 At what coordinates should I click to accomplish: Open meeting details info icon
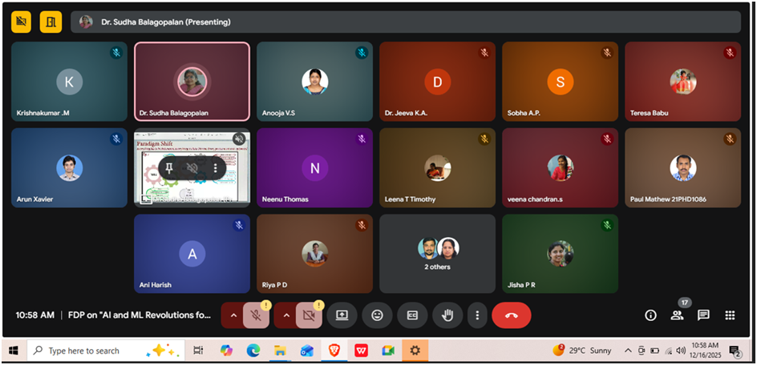pyautogui.click(x=651, y=315)
